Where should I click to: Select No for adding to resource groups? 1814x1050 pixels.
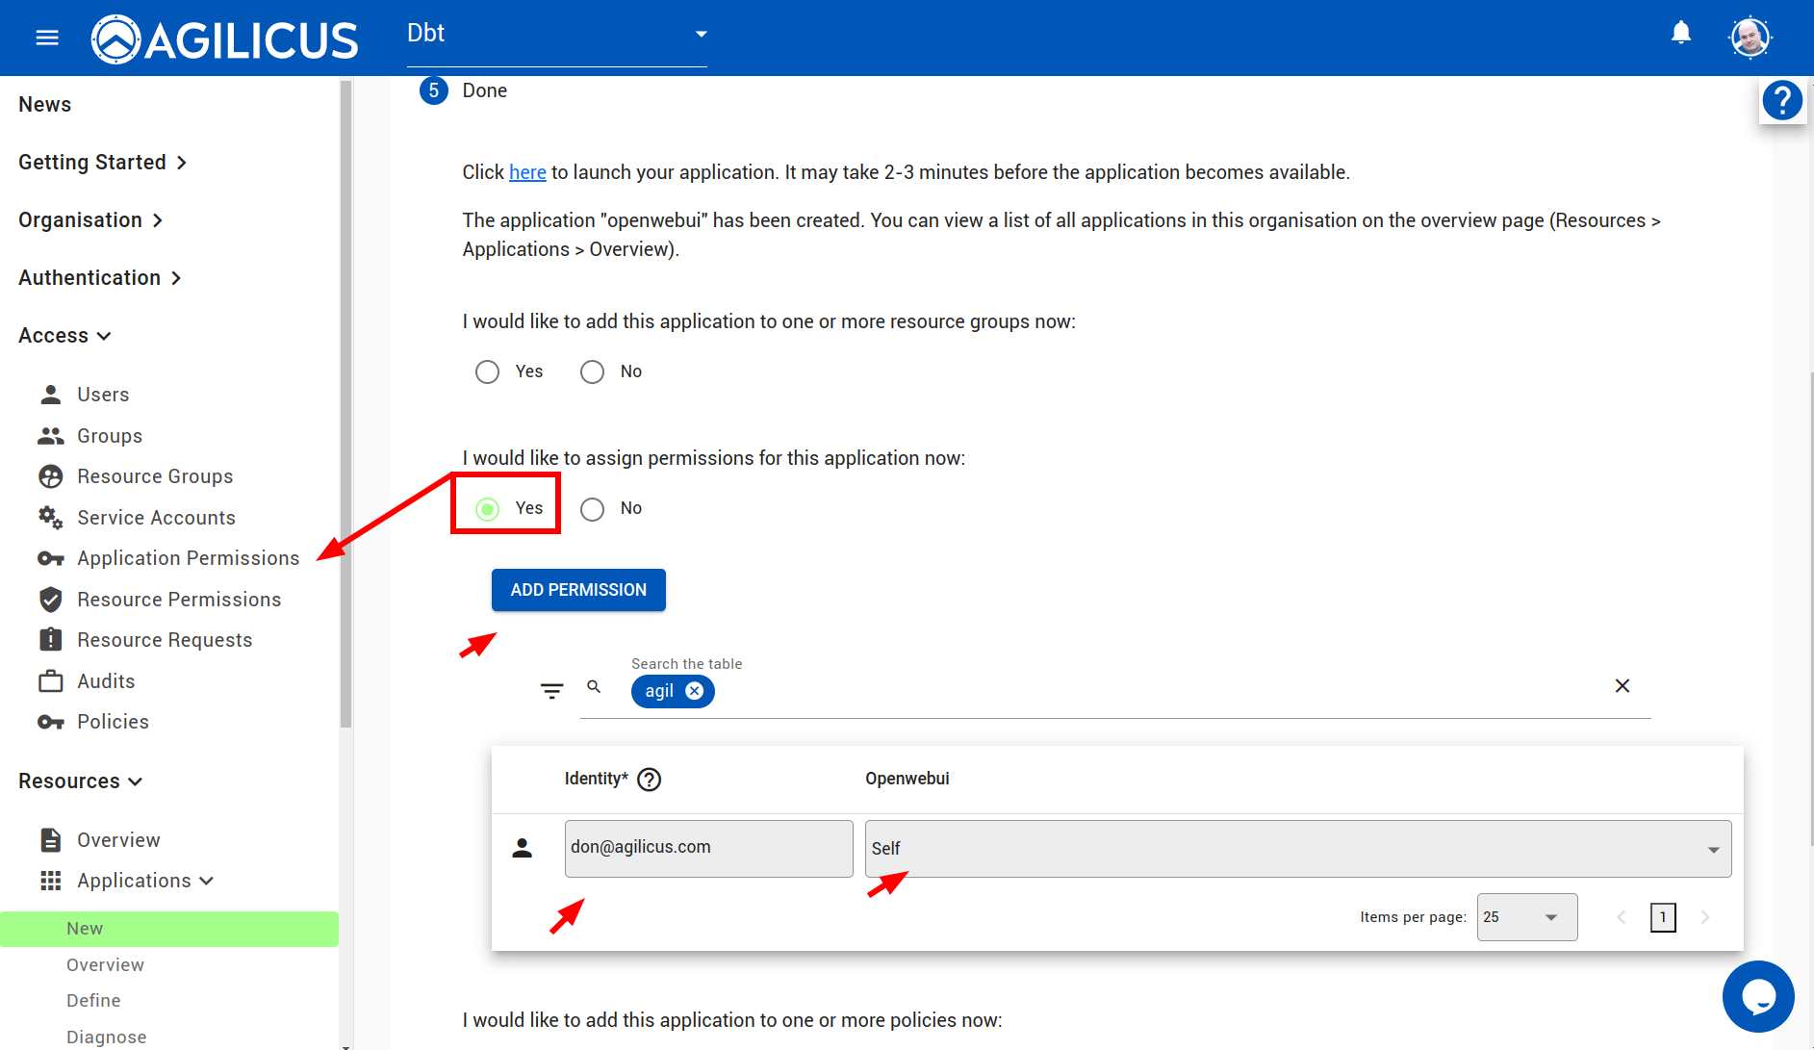(x=592, y=371)
